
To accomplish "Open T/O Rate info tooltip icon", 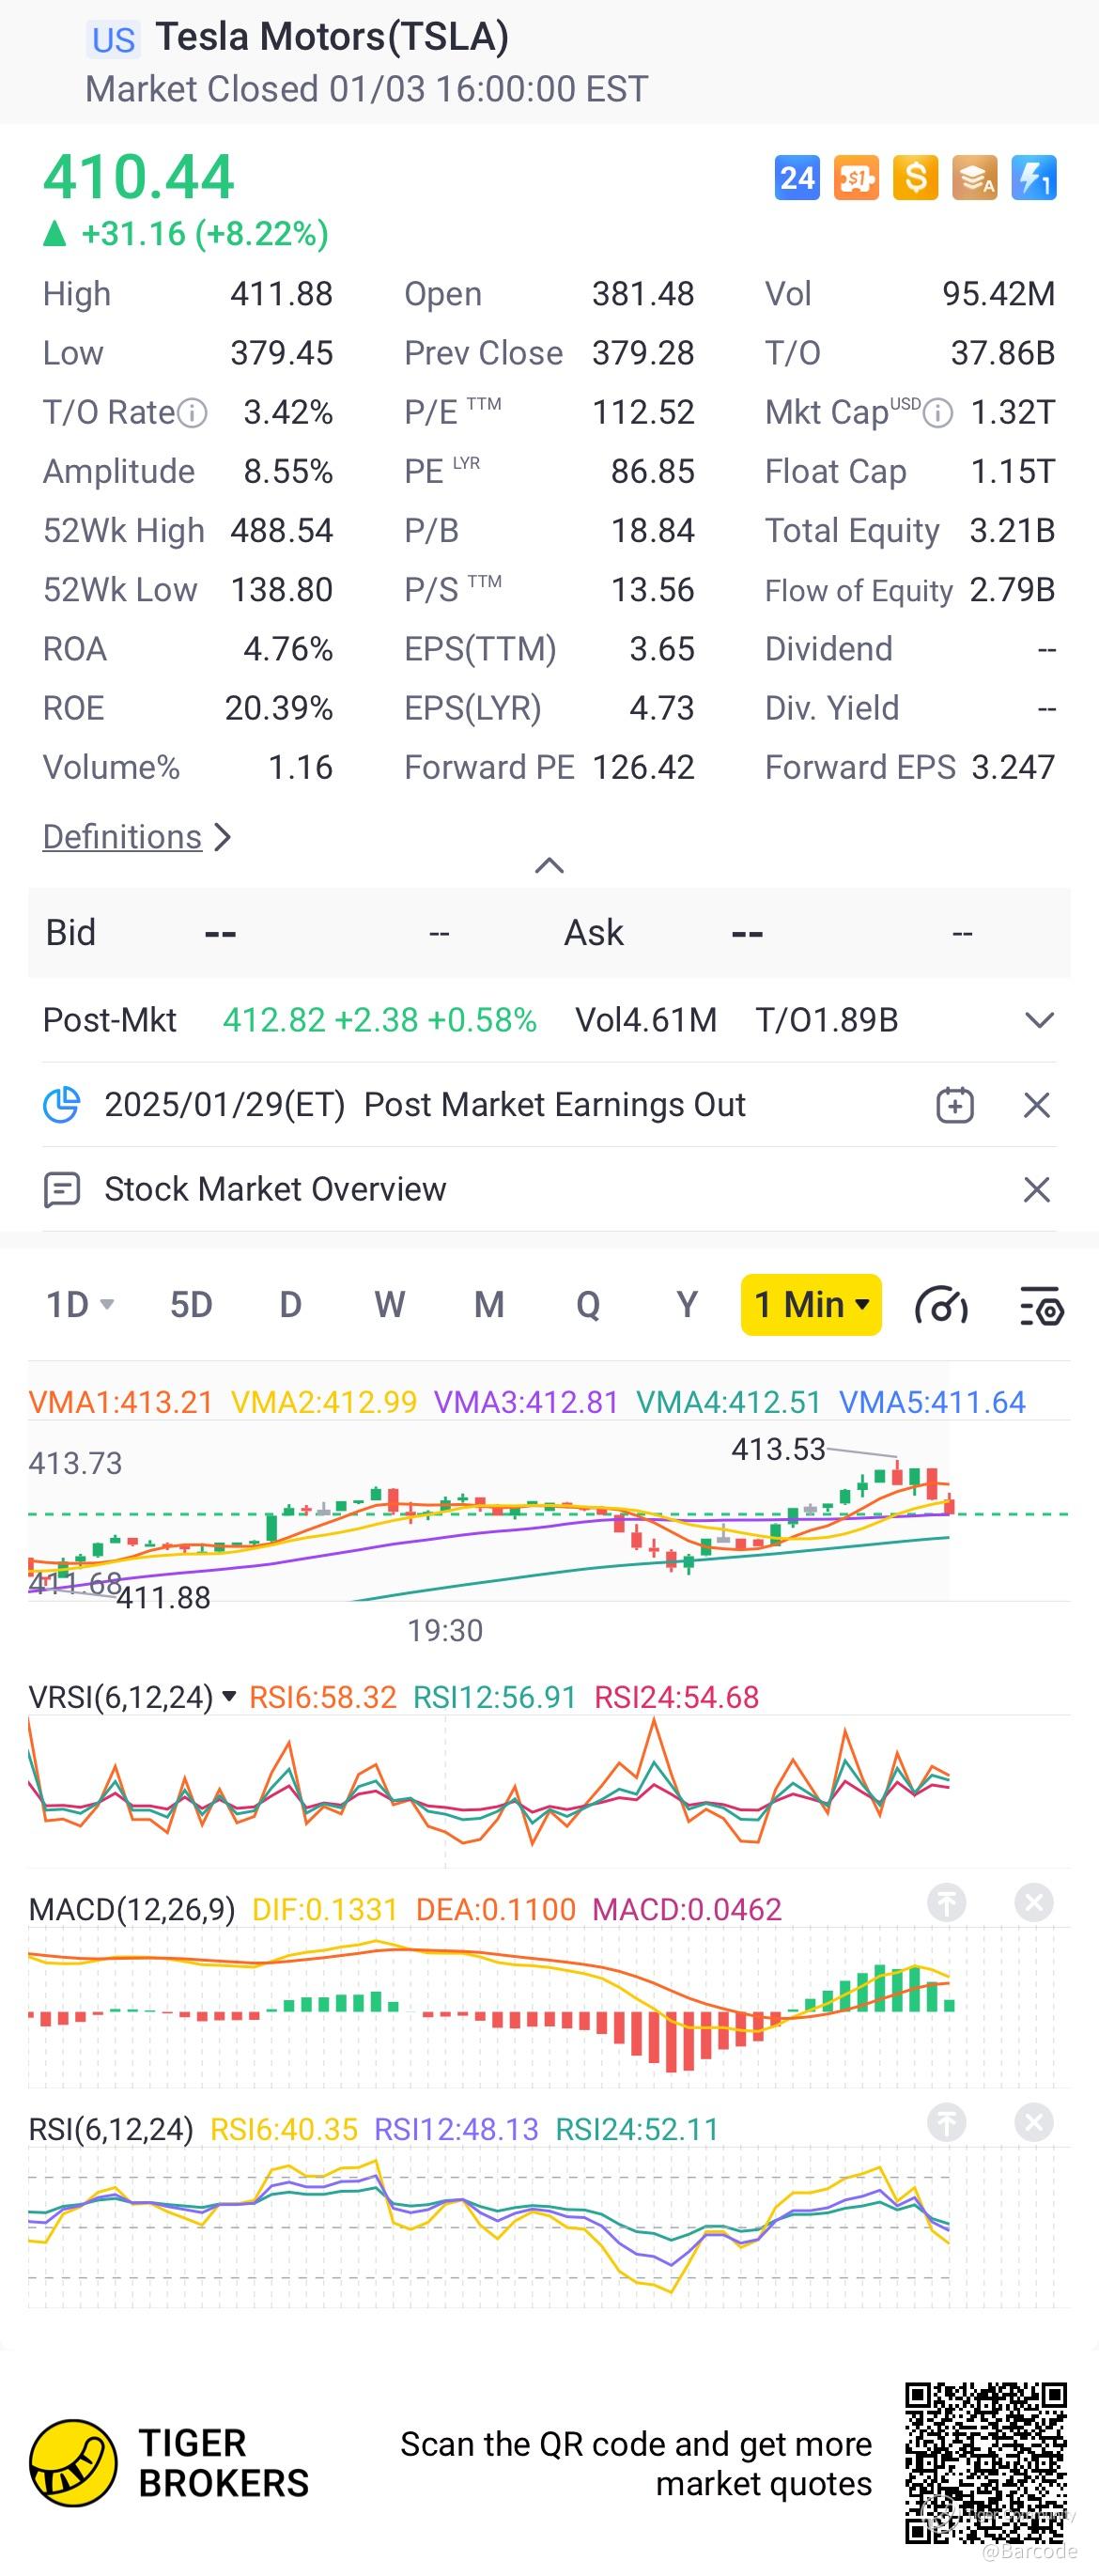I will point(192,412).
